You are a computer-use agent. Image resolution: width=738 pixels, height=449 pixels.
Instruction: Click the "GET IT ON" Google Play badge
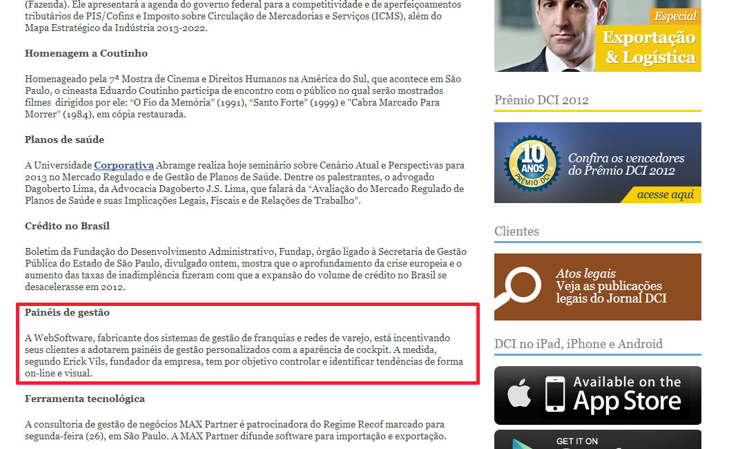(x=598, y=439)
